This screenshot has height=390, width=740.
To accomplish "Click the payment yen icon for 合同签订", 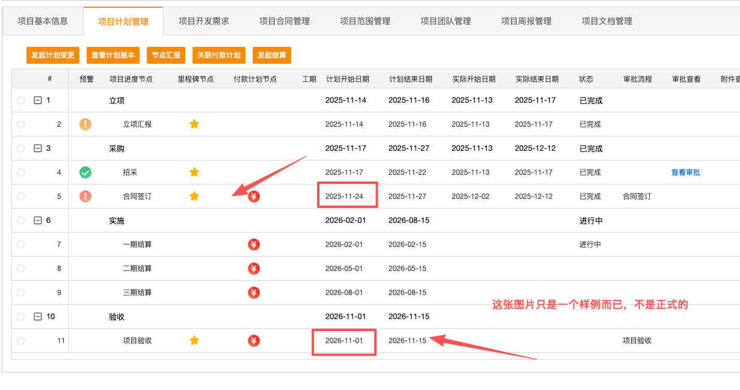I will tap(254, 197).
